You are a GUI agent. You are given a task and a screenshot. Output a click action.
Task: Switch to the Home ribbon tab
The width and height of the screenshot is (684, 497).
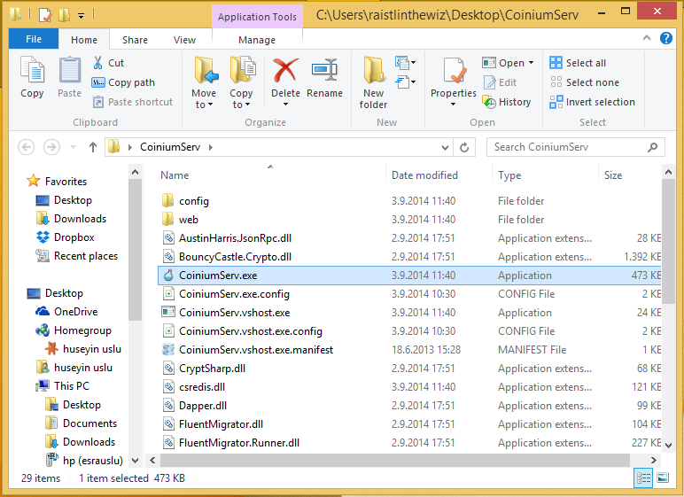click(x=84, y=40)
